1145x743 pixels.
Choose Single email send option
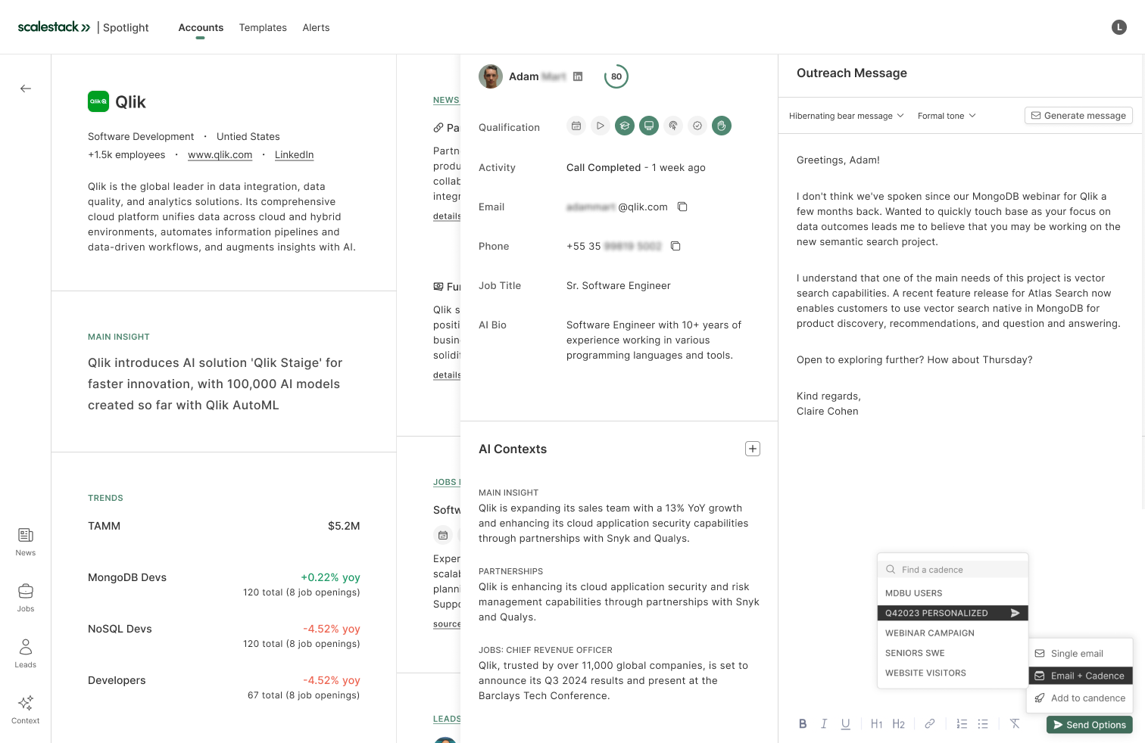point(1080,654)
